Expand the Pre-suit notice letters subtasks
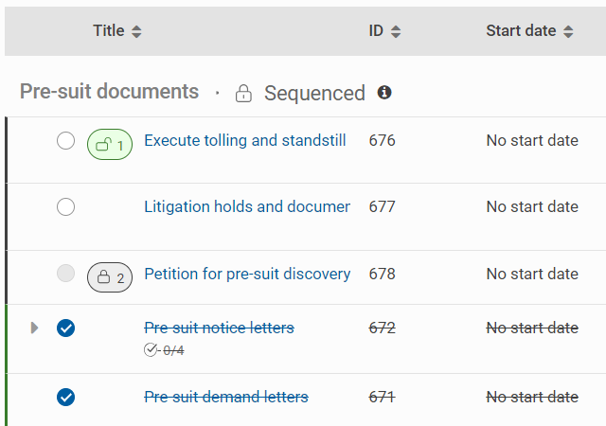606x426 pixels. coord(35,328)
